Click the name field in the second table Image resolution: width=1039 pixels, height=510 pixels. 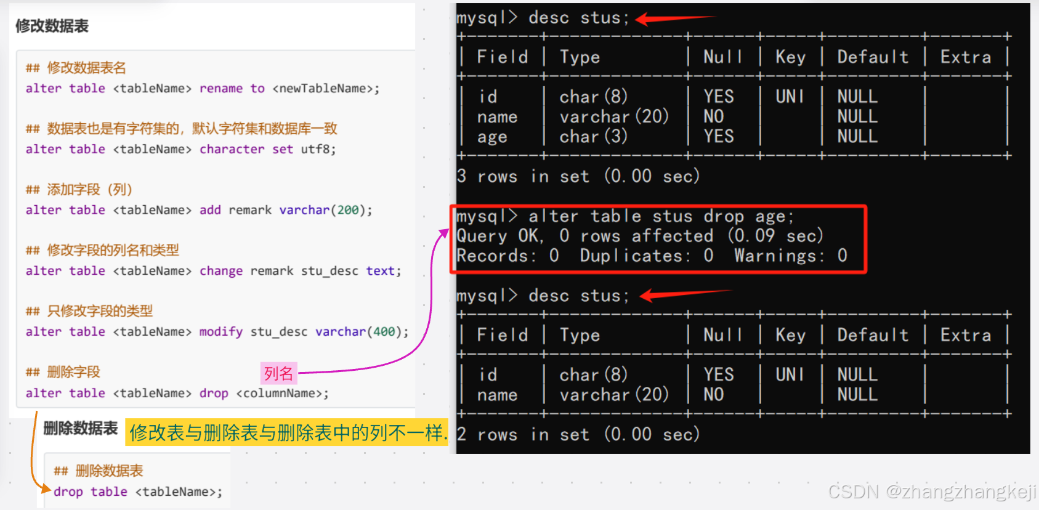pos(497,395)
